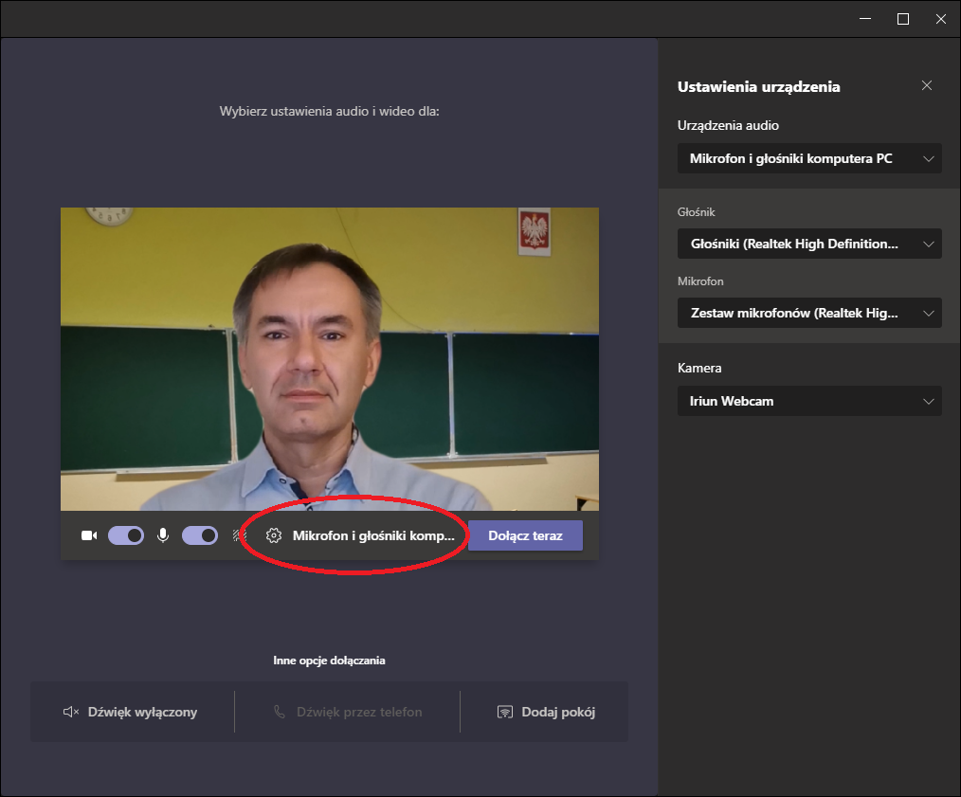Expand the Głośnik speaker dropdown
The width and height of the screenshot is (961, 797).
point(809,244)
